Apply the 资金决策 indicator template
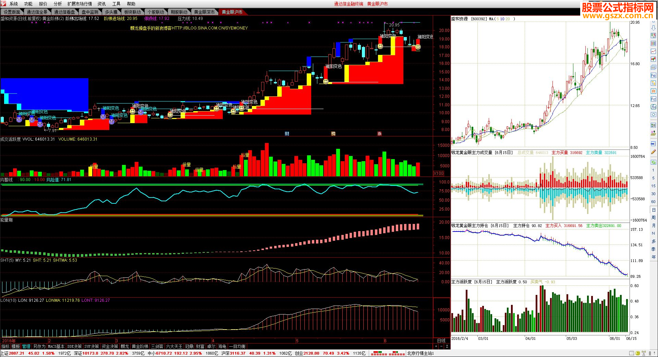 [110, 347]
